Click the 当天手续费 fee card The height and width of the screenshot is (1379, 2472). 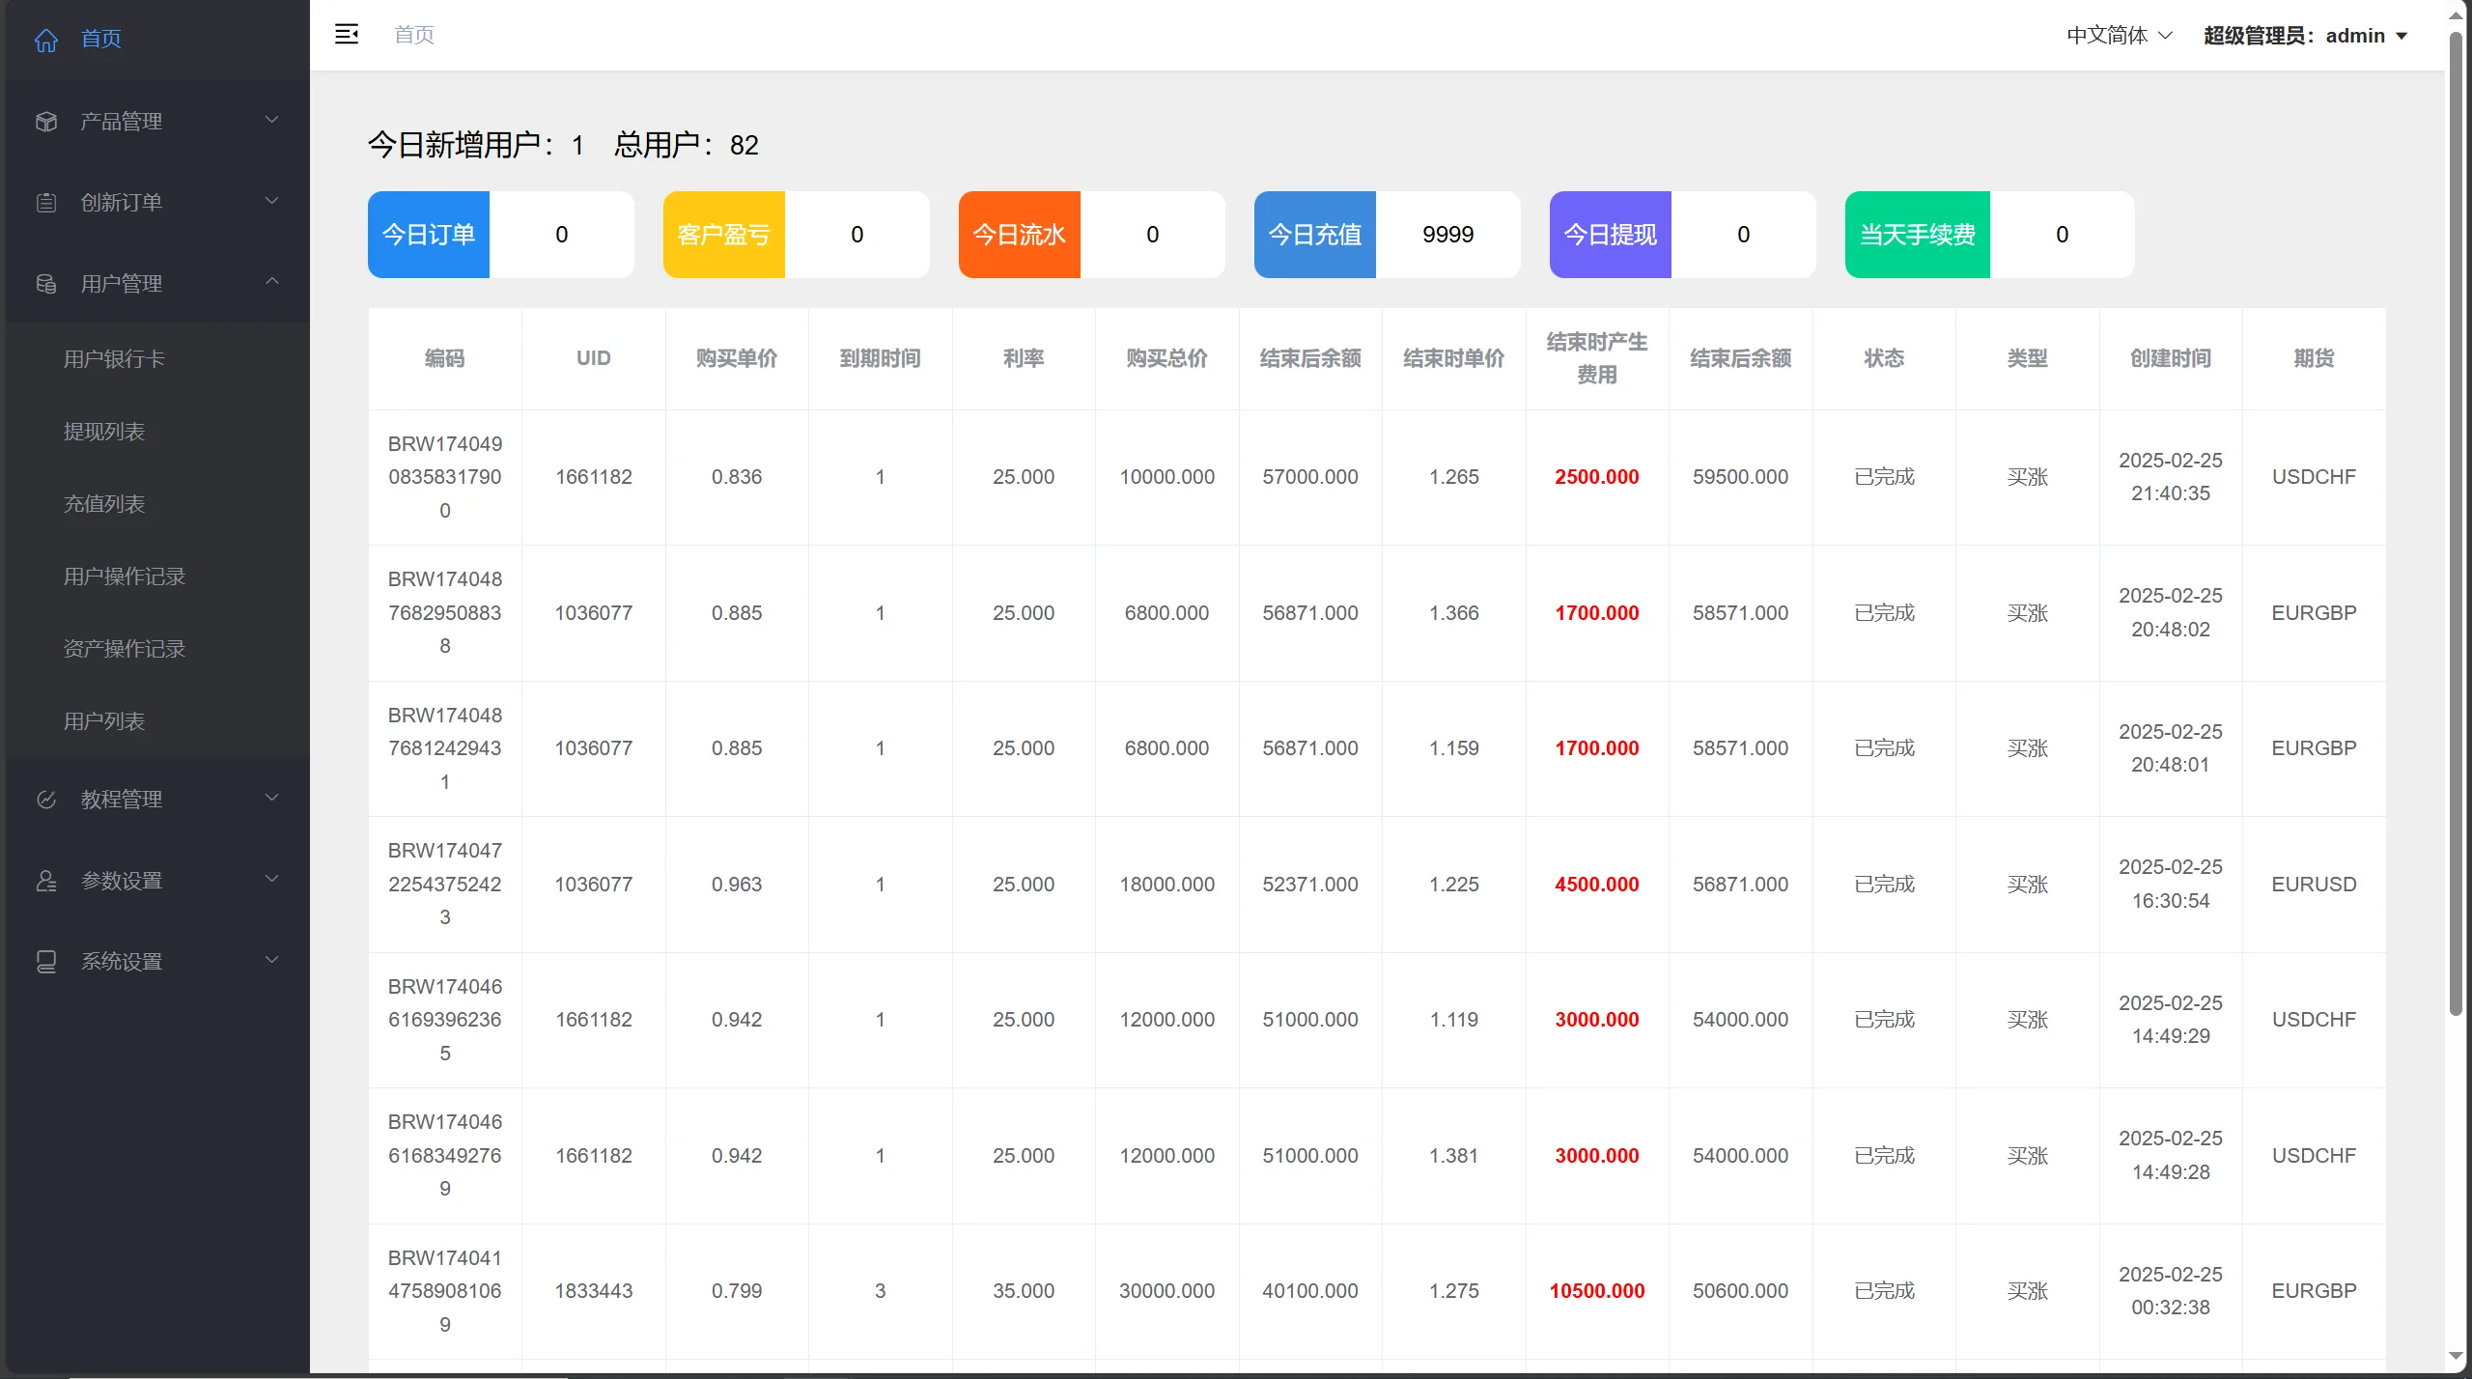pyautogui.click(x=1918, y=234)
